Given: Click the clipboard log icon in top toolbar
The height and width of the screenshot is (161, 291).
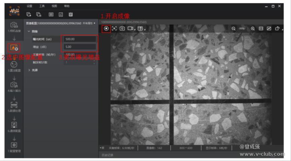Looking at the screenshot, I should click(x=71, y=14).
